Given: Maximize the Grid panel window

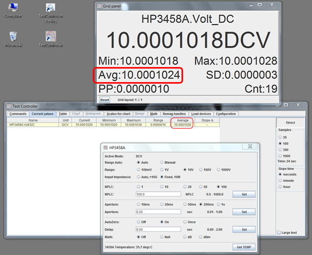Looking at the screenshot, I should point(259,5).
